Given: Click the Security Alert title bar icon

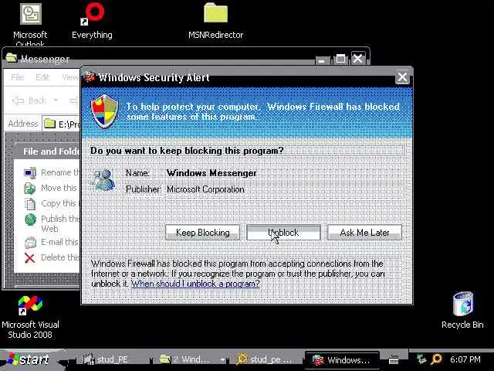Looking at the screenshot, I should pyautogui.click(x=90, y=77).
